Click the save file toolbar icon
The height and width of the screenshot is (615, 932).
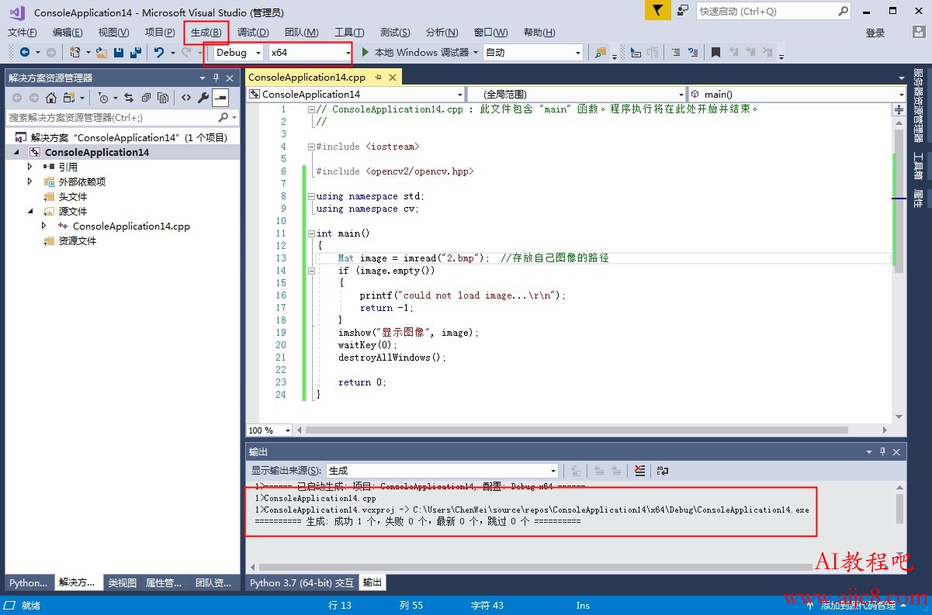pyautogui.click(x=119, y=52)
